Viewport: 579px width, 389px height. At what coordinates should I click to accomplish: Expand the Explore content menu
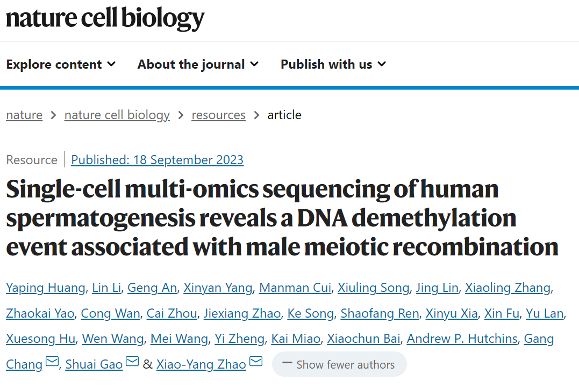(61, 64)
